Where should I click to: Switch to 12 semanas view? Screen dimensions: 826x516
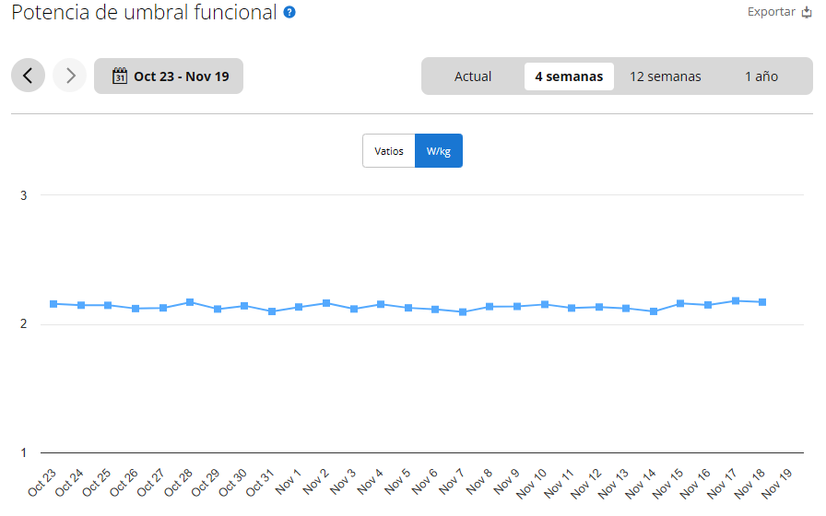pos(665,76)
